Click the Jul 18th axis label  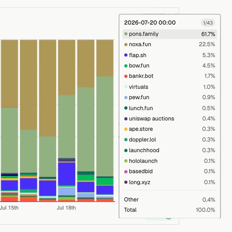click(66, 208)
